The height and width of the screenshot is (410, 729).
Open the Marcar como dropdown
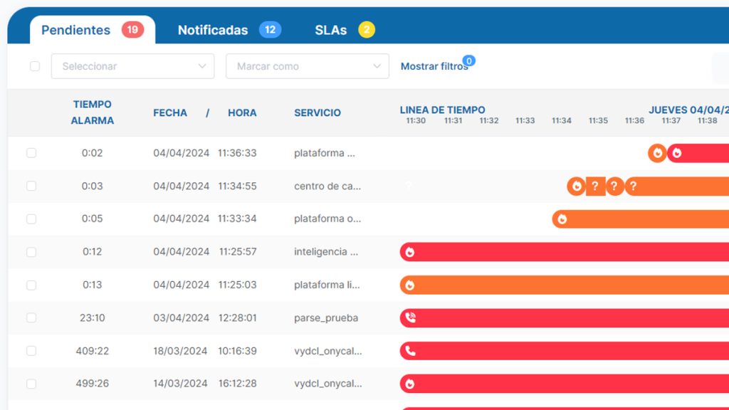pyautogui.click(x=308, y=66)
